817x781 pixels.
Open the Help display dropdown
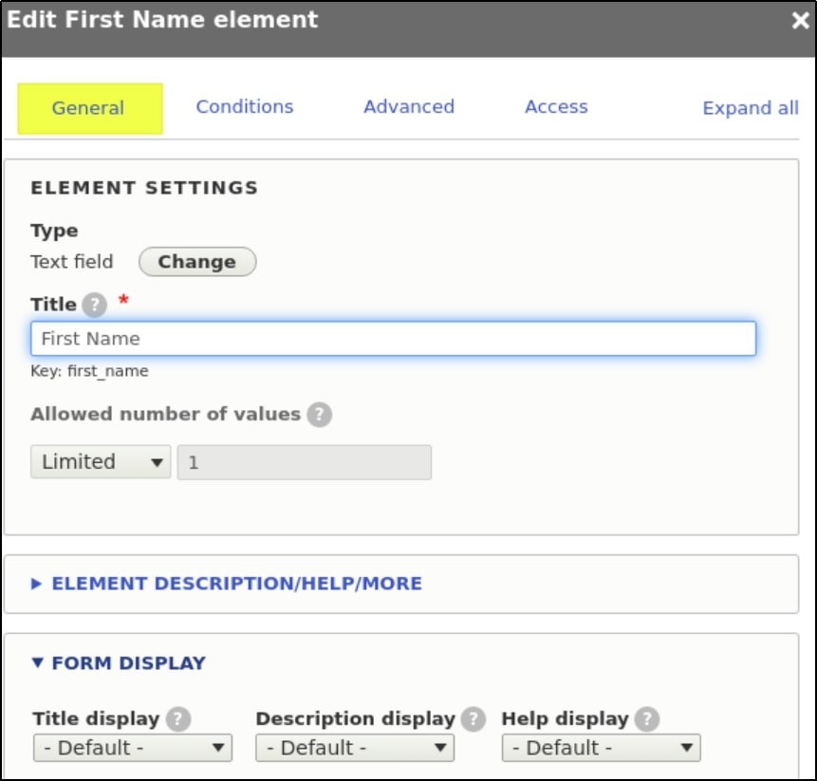(601, 748)
